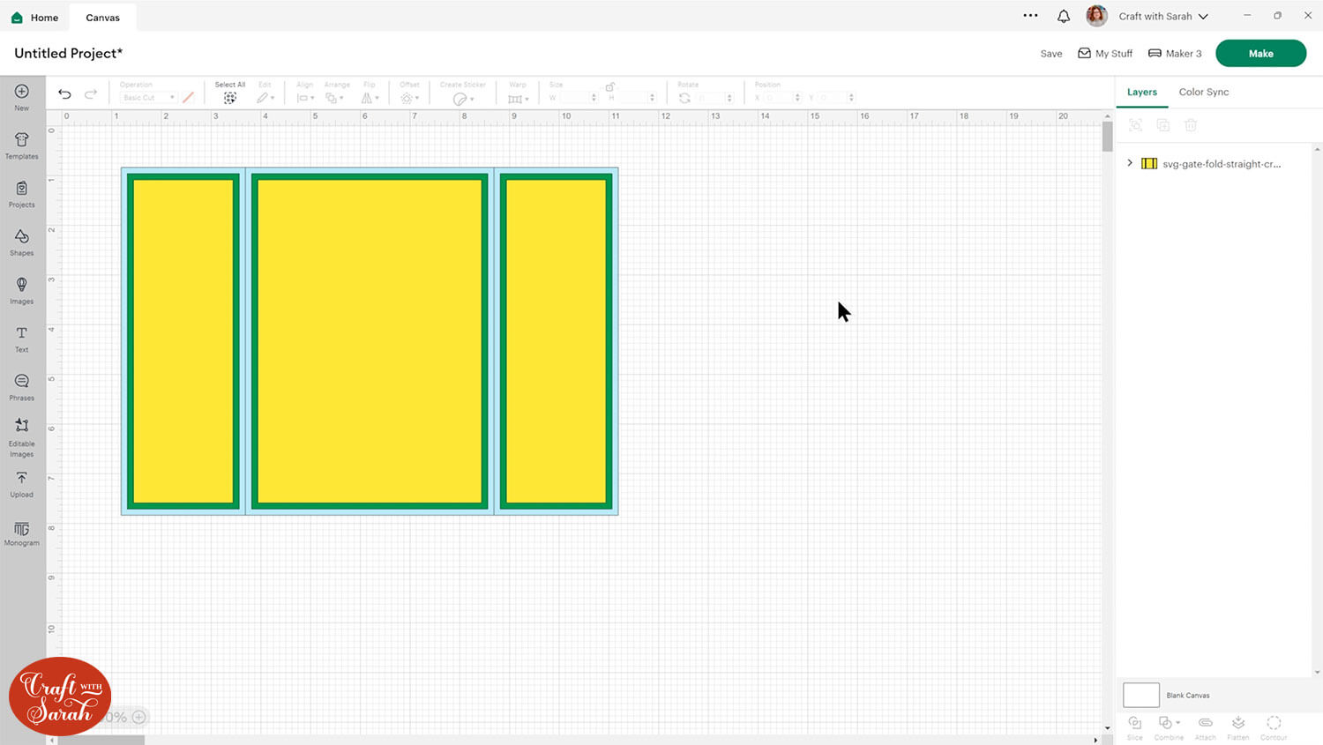Image resolution: width=1323 pixels, height=745 pixels.
Task: Click the Upload icon
Action: pyautogui.click(x=22, y=484)
